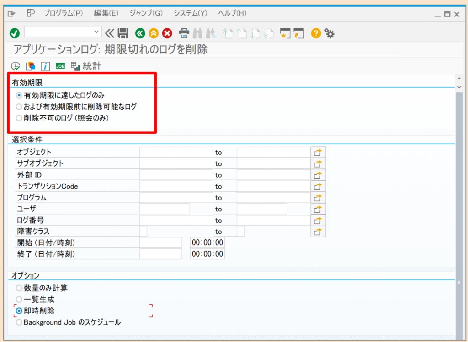Click the Information (i) icon
Image resolution: width=468 pixels, height=342 pixels.
(x=45, y=66)
